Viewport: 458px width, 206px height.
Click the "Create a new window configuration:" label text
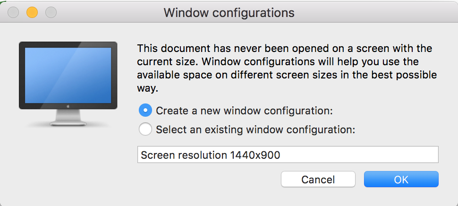[x=244, y=111]
